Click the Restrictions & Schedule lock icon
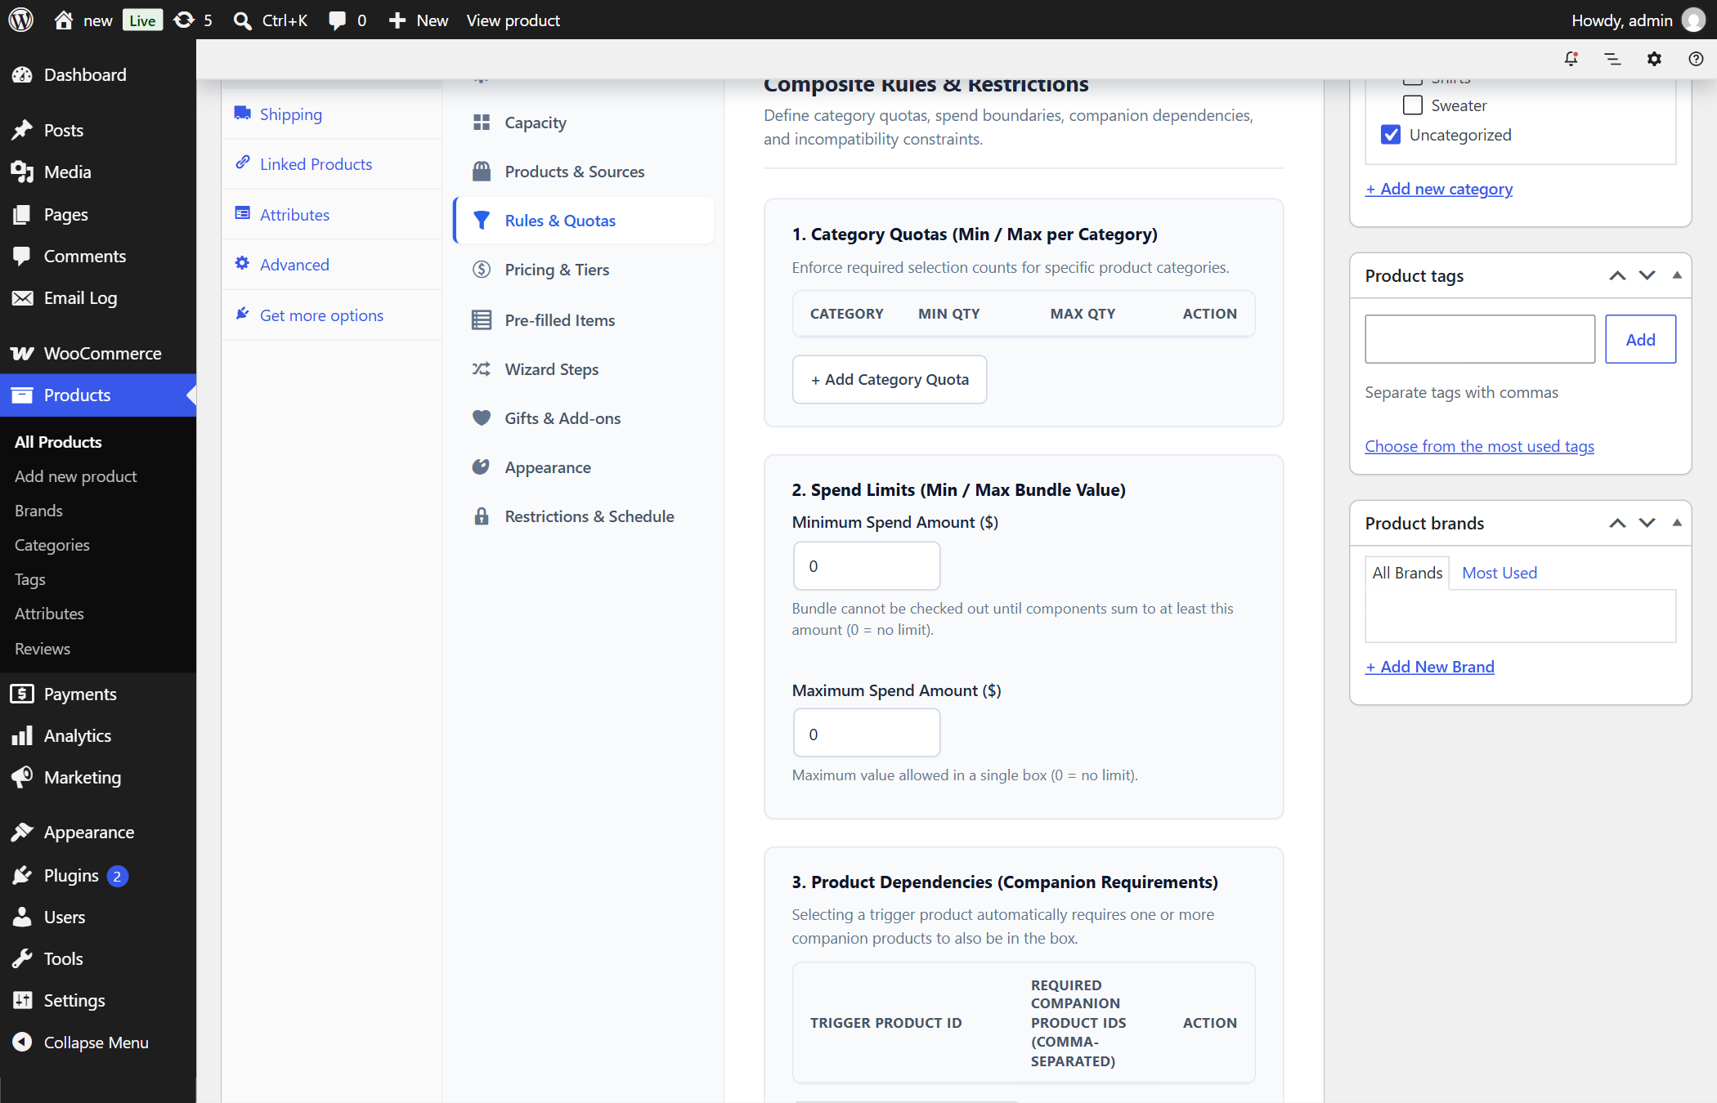 coord(482,516)
